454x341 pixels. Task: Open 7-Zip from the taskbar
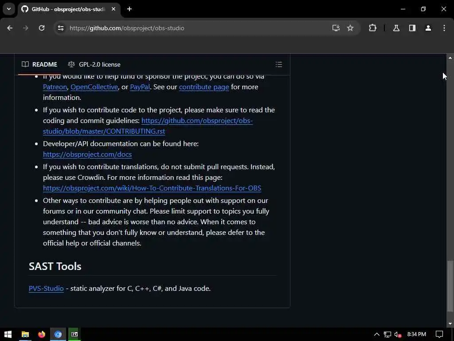tap(74, 334)
